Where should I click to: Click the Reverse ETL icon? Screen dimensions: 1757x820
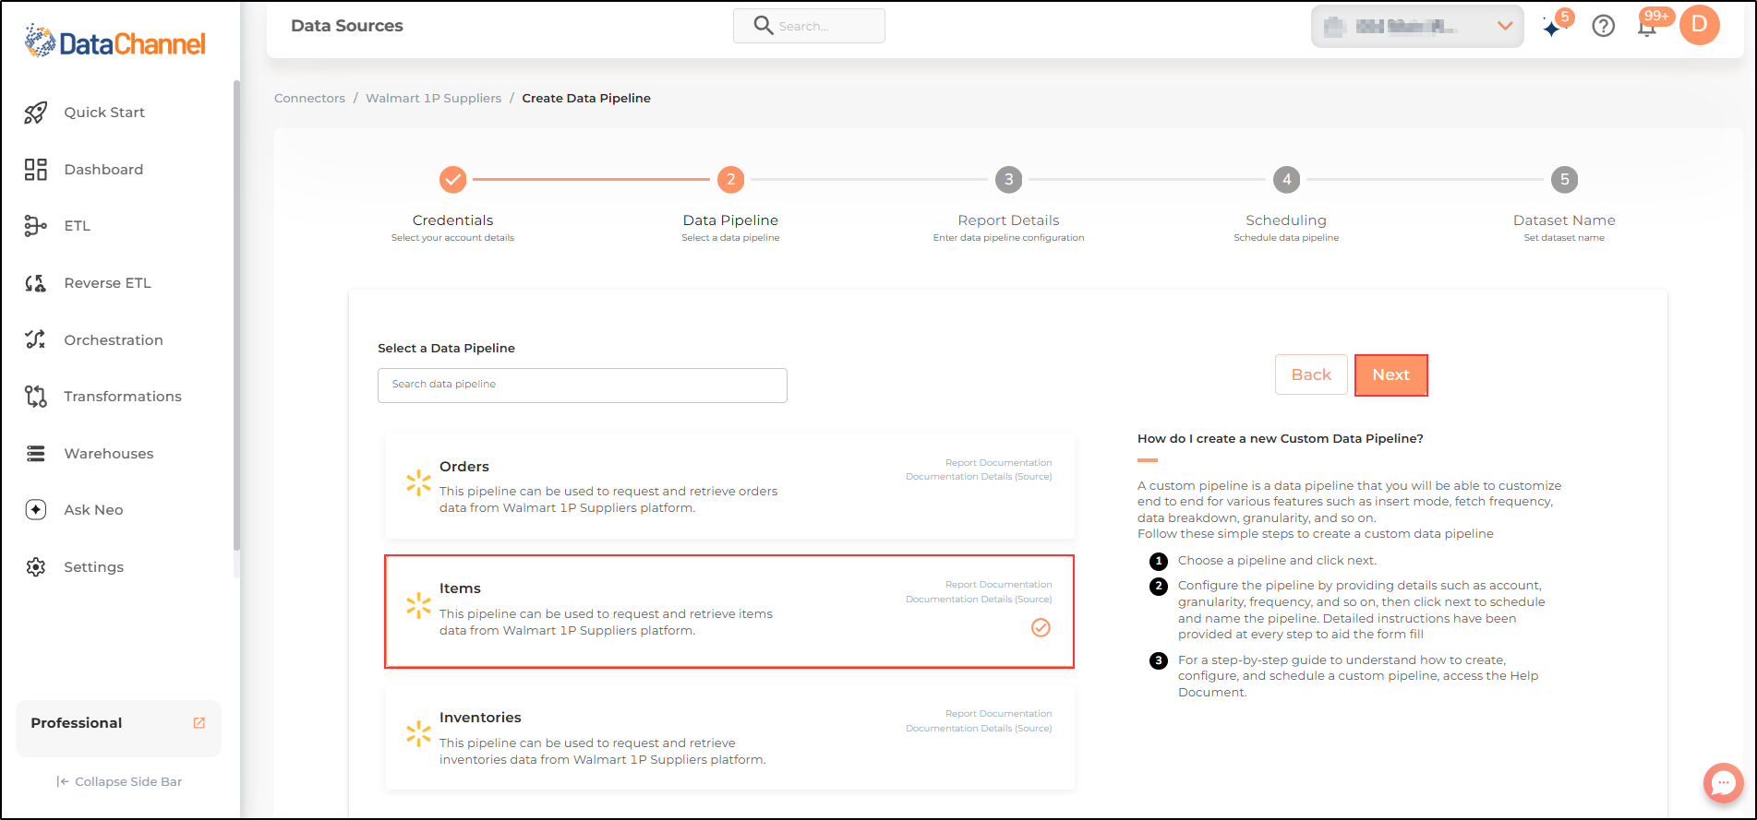35,283
